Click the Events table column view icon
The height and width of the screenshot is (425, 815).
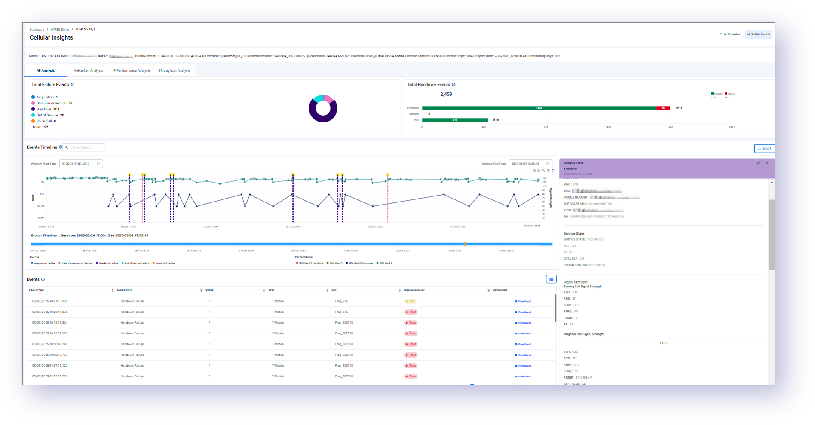(x=551, y=279)
